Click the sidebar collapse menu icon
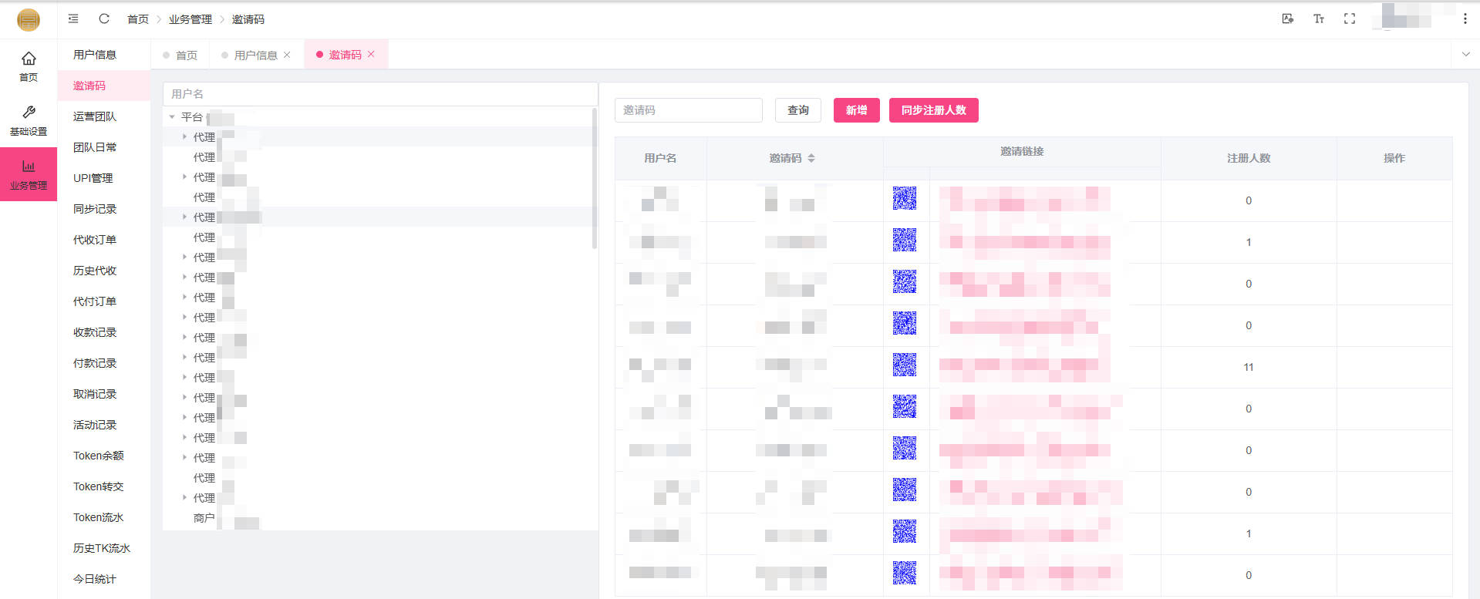 73,19
